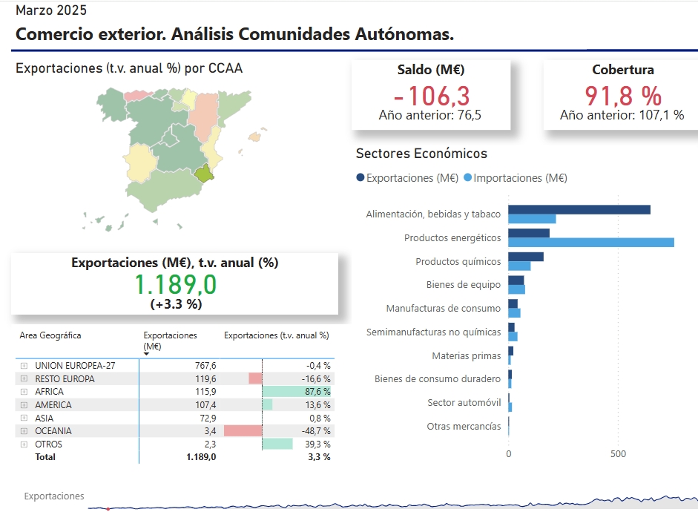This screenshot has width=698, height=512.
Task: Select the Productos energéticos imports bar
Action: [x=590, y=243]
